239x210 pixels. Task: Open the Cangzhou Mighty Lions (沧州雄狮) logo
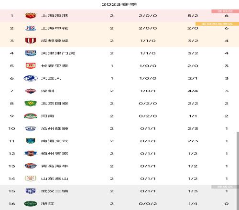pos(31,128)
